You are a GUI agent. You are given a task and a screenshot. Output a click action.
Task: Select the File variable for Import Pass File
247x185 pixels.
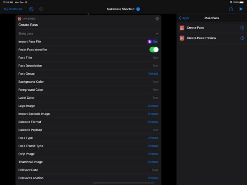point(153,42)
